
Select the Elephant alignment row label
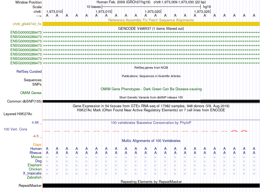[34, 165]
